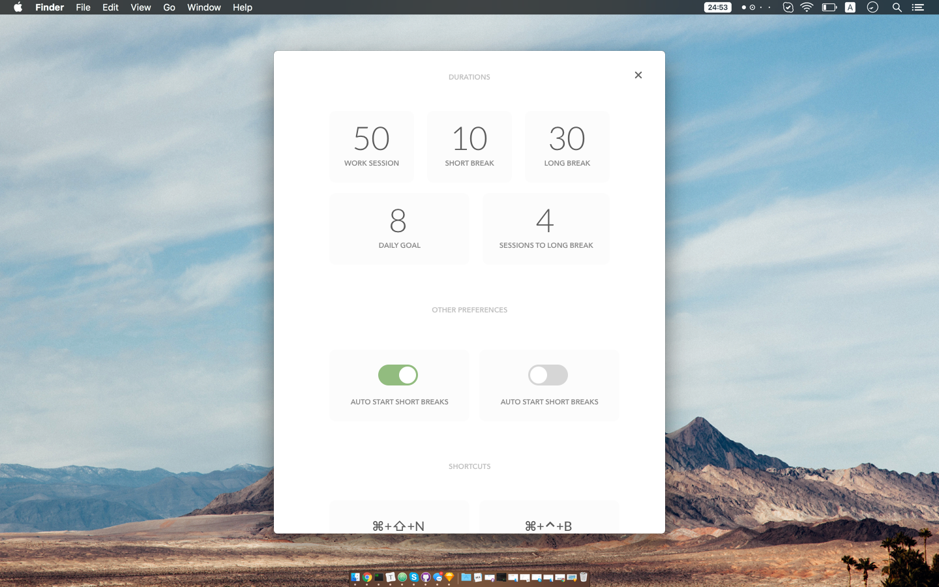This screenshot has height=587, width=939.
Task: Click the Shortcuts section heading
Action: click(469, 466)
